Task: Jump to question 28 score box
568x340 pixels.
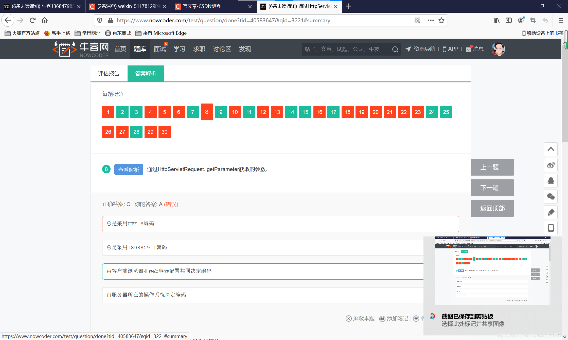Action: (x=136, y=132)
